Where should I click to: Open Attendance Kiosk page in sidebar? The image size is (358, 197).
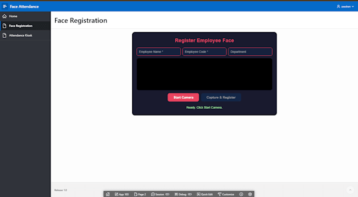[x=25, y=35]
